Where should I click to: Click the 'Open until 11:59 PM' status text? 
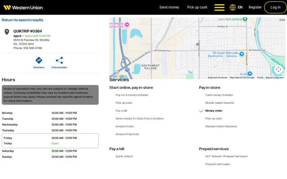[38, 36]
